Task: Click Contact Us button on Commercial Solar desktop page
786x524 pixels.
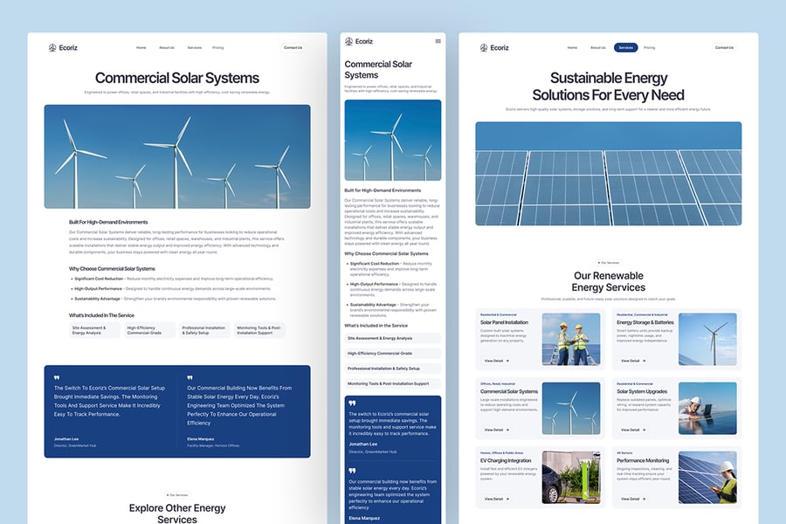Action: tap(293, 48)
